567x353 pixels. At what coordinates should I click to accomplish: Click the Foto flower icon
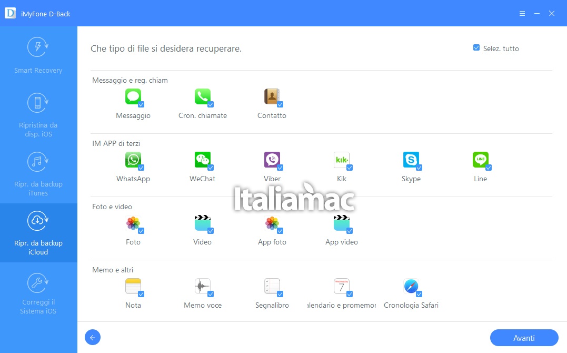point(133,223)
